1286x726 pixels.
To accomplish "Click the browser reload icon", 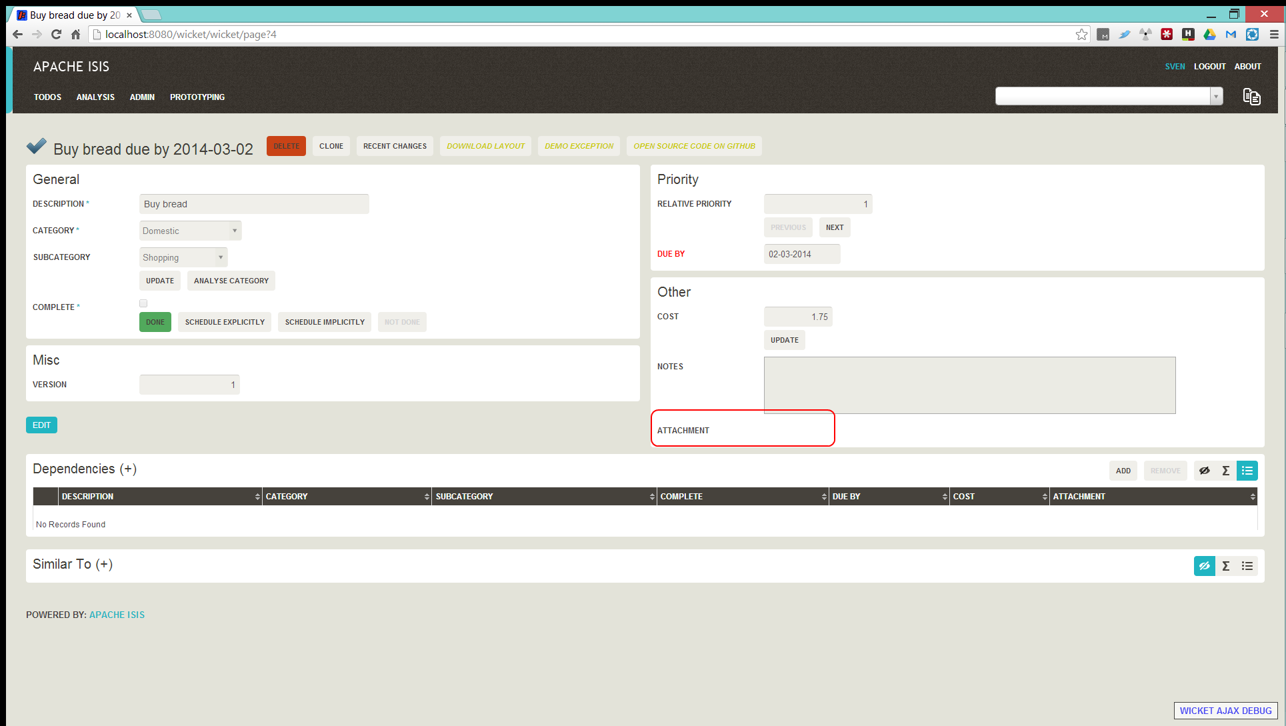I will 56,35.
